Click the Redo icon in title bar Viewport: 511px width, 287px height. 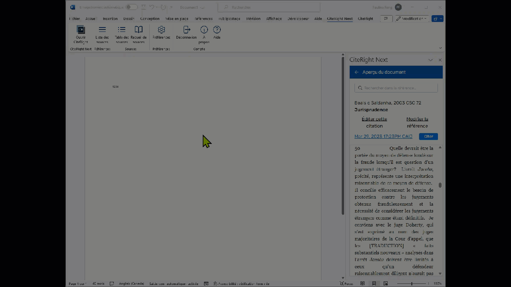coord(163,7)
